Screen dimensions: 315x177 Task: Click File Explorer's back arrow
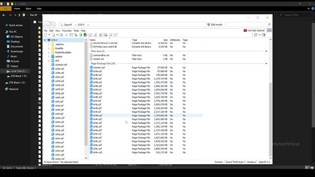(x=4, y=15)
